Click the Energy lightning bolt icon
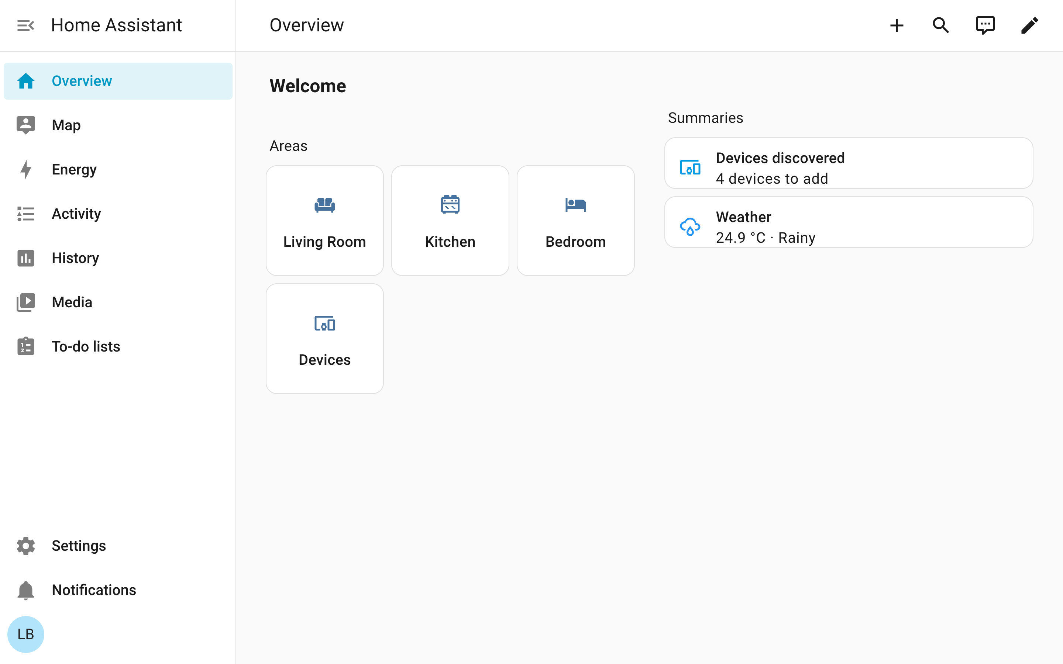Screen dimensions: 1063x664 [x=26, y=170]
